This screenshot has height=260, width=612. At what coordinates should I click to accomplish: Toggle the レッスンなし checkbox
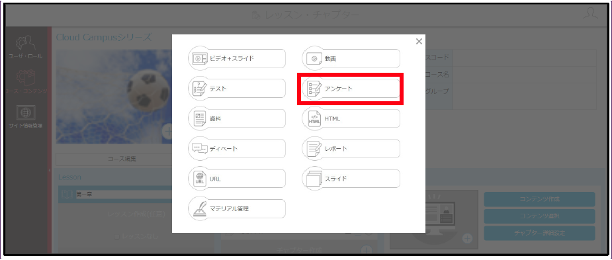pyautogui.click(x=116, y=237)
